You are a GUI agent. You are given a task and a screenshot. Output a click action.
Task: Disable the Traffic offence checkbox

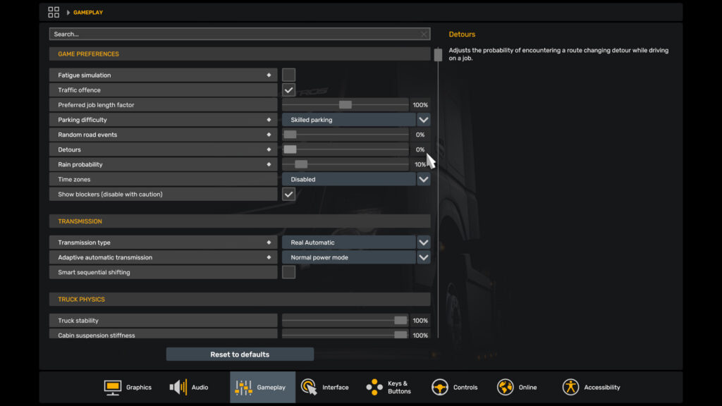(x=288, y=90)
